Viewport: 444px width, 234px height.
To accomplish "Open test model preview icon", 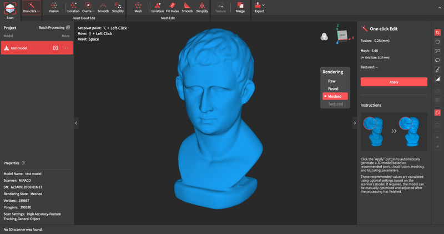I will click(x=56, y=48).
